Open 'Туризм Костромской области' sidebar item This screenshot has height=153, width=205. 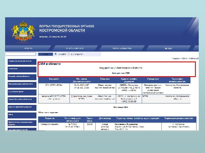(x=22, y=100)
